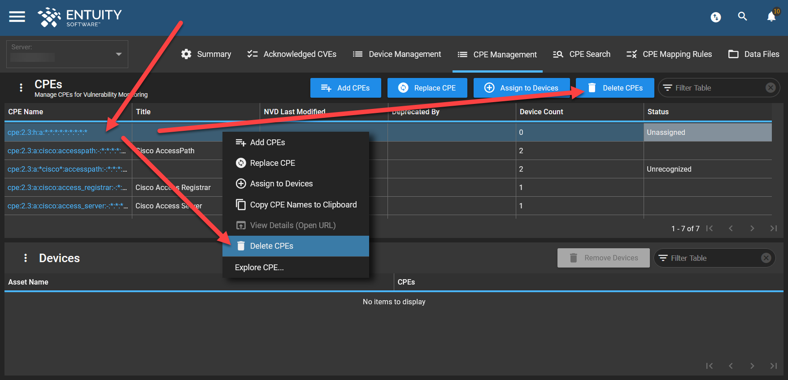The image size is (788, 380).
Task: Click the Entuity Software logo
Action: click(x=80, y=17)
